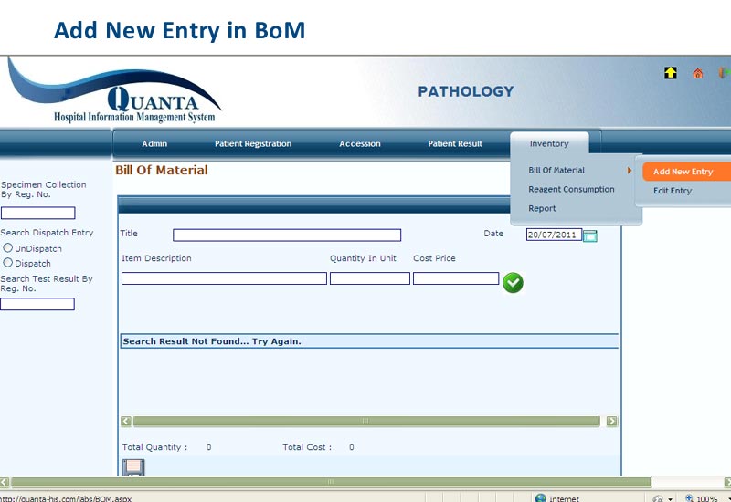
Task: Click 'Search Result Not Found... Try Again.' message
Action: pyautogui.click(x=212, y=341)
